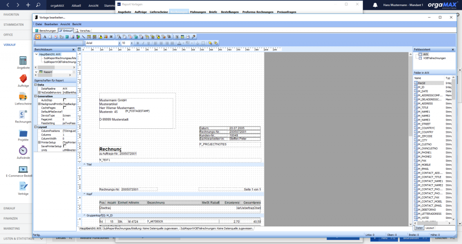Image resolution: width=462 pixels, height=244 pixels.
Task: Choose the Memo component tool
Action: pos(51,37)
